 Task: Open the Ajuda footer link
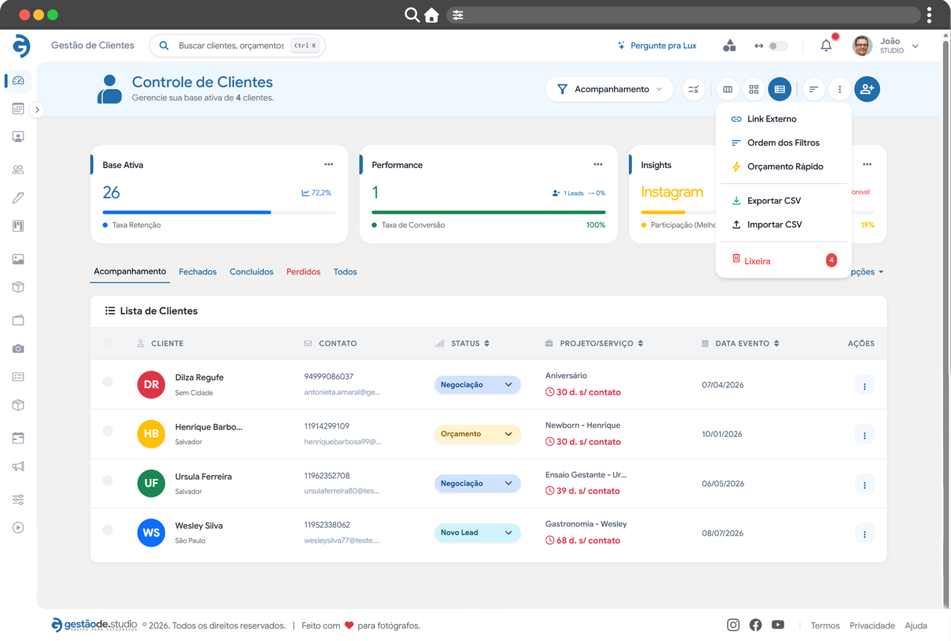(x=916, y=626)
